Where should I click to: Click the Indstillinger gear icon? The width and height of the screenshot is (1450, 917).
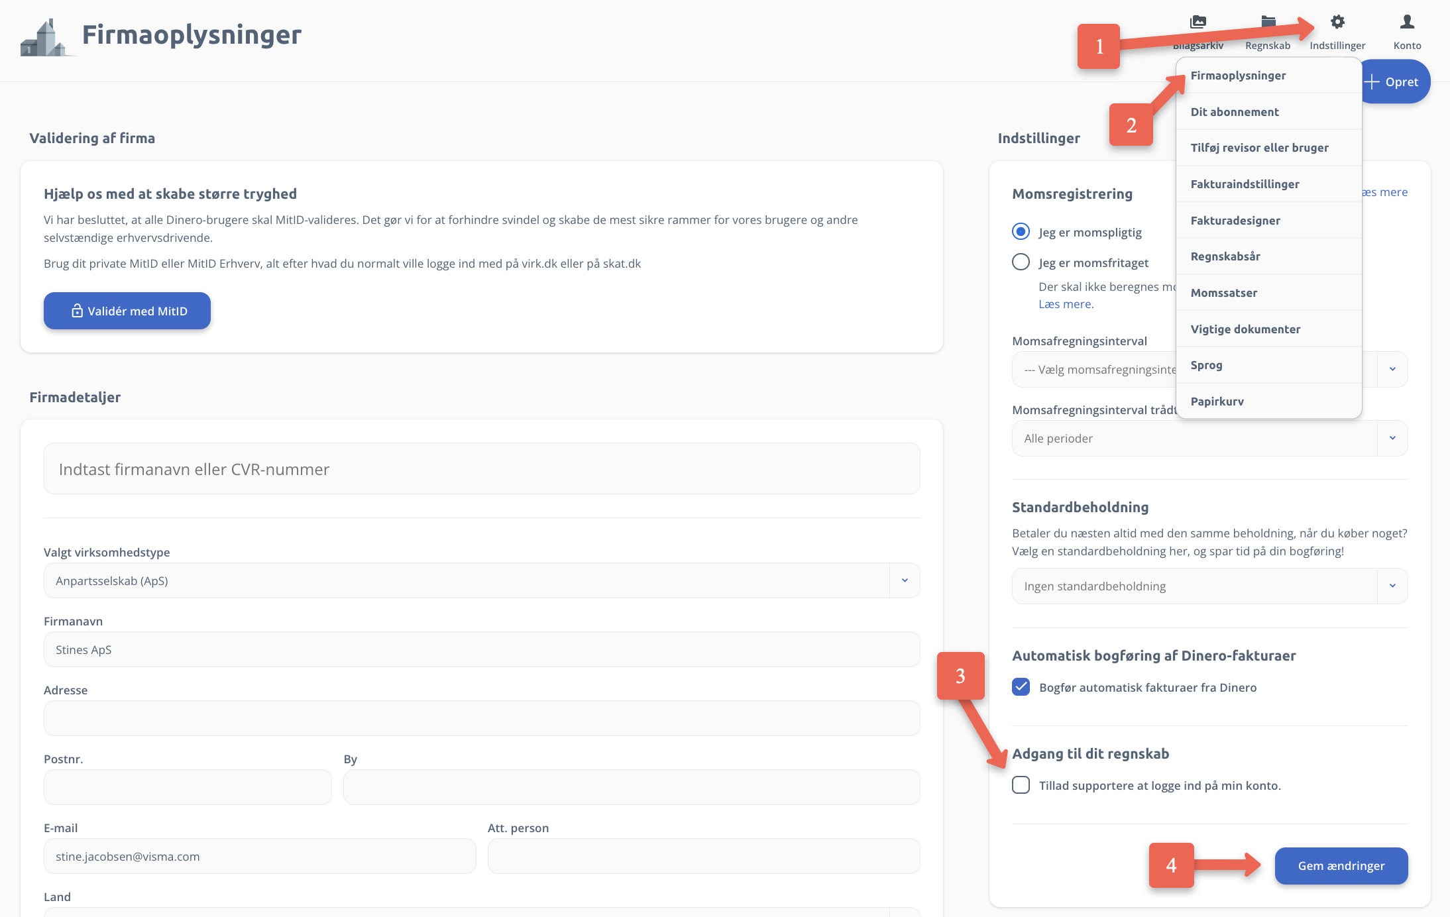click(1337, 22)
